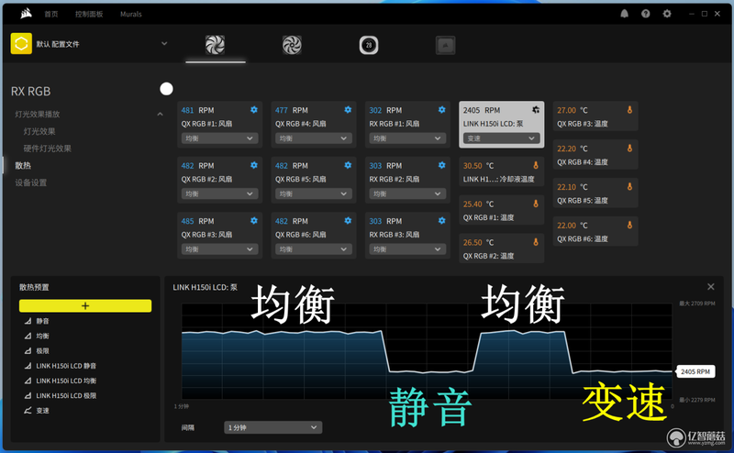Screen dimensions: 734x453
Task: Open the Murals menu
Action: (130, 14)
